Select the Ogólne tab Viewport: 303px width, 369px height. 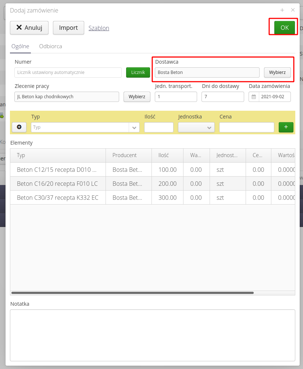pyautogui.click(x=20, y=46)
